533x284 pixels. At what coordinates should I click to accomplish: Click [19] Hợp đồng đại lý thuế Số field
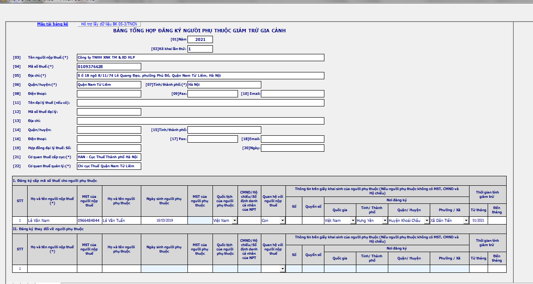pos(109,148)
